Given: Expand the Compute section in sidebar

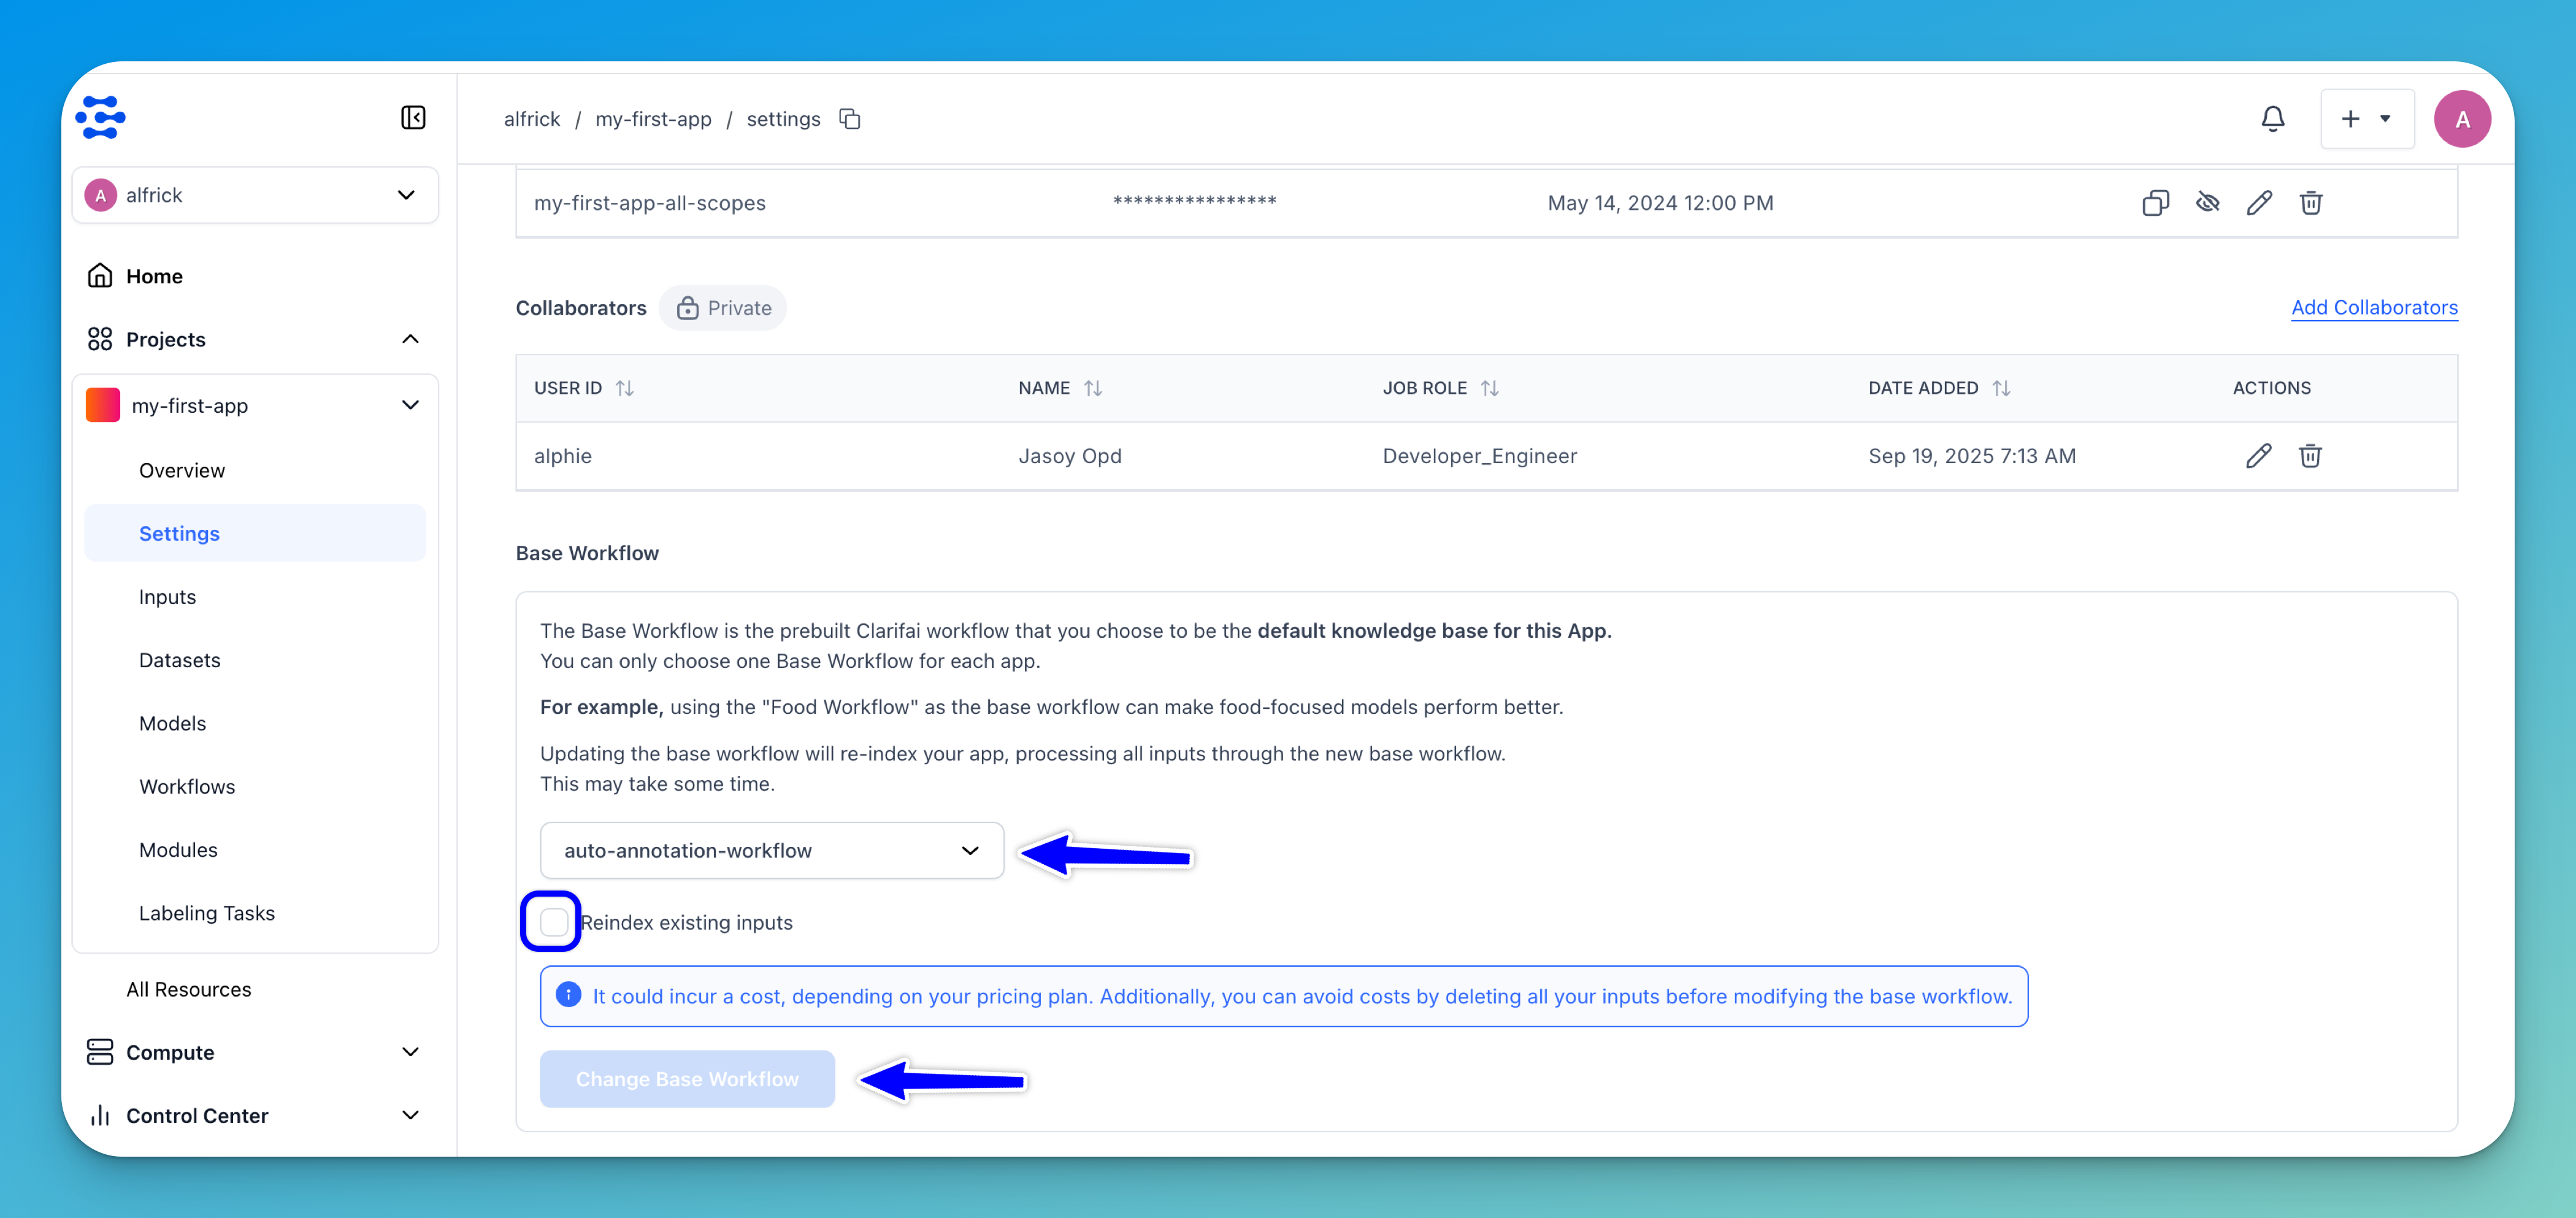Looking at the screenshot, I should click(410, 1052).
